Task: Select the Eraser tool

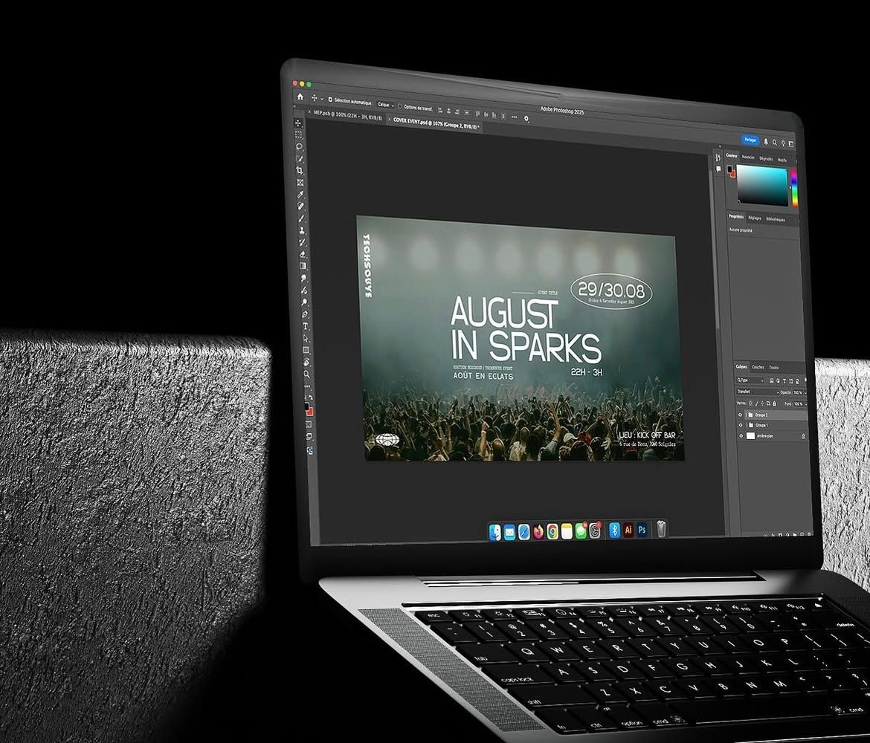Action: pyautogui.click(x=303, y=254)
